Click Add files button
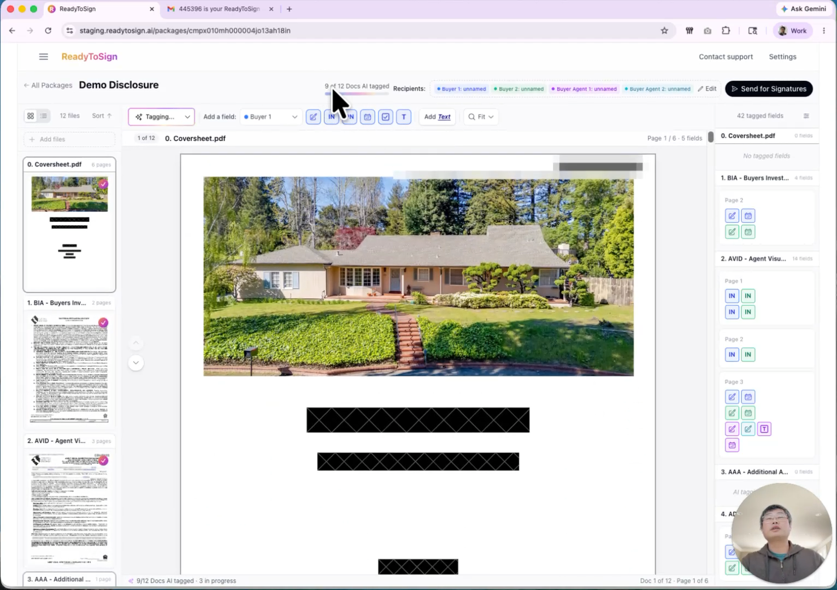837x590 pixels. click(x=69, y=139)
